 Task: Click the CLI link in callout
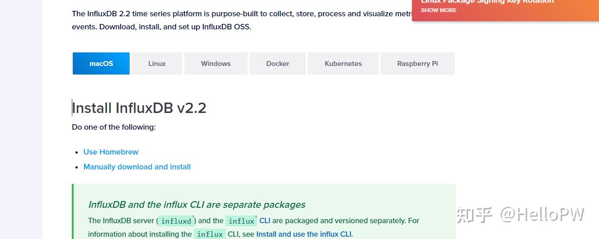pyautogui.click(x=265, y=221)
